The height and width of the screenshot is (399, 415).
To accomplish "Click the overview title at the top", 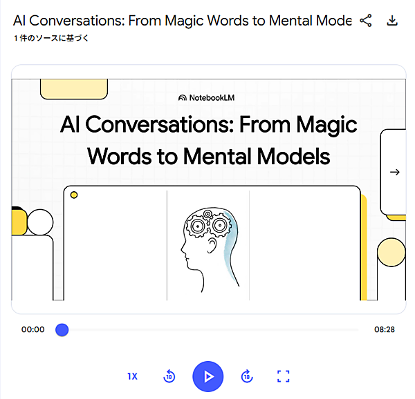I will 182,21.
